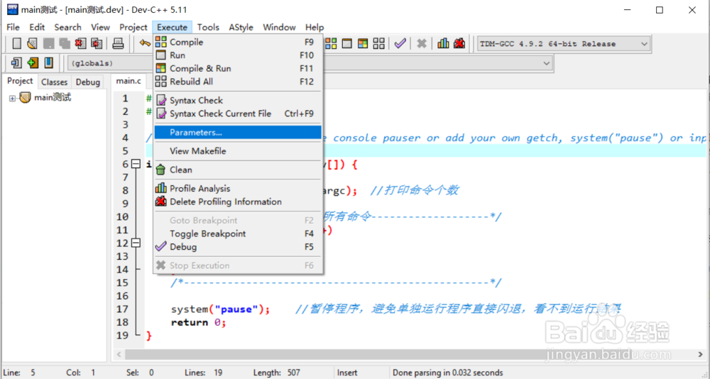Select View Makefile menu entry
This screenshot has width=710, height=379.
238,151
